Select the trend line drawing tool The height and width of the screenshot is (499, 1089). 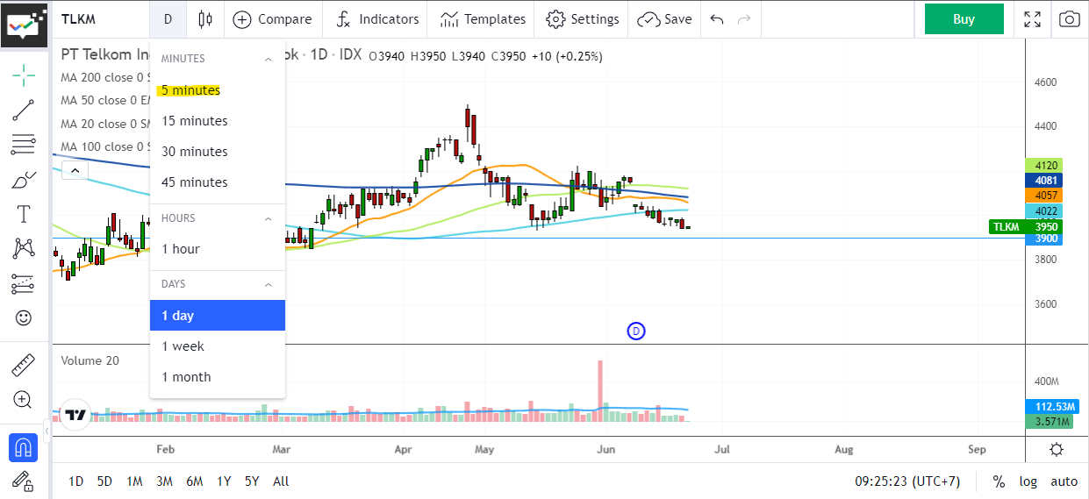point(24,110)
